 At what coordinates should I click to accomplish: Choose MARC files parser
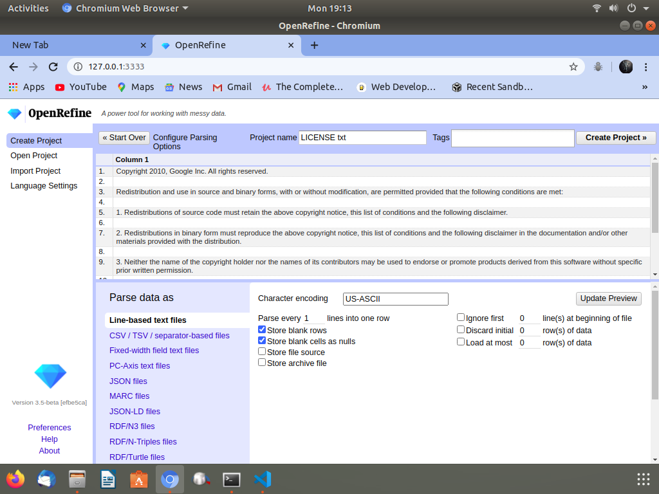click(x=129, y=396)
